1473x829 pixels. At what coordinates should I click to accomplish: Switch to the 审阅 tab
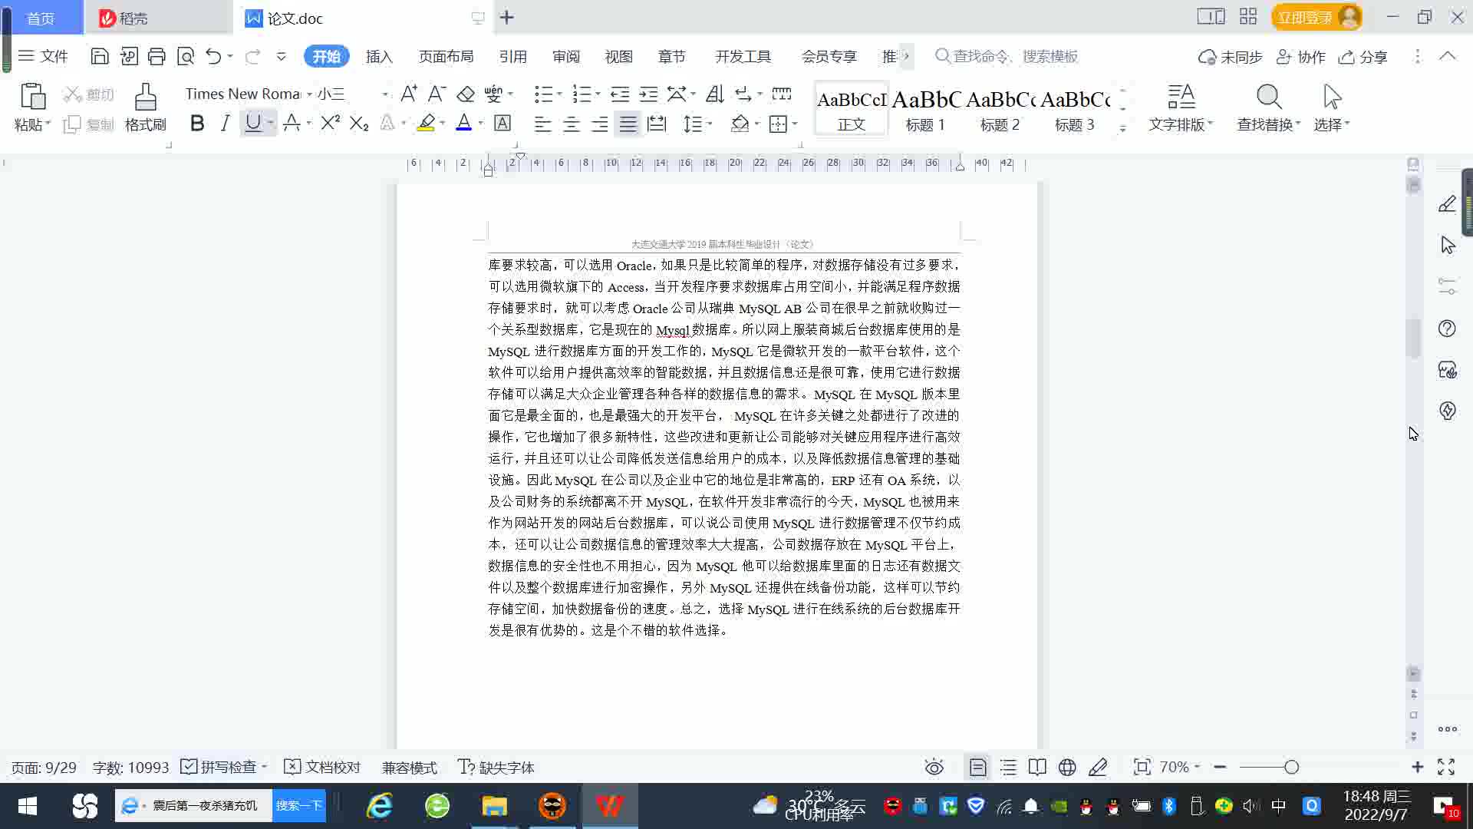click(x=565, y=56)
